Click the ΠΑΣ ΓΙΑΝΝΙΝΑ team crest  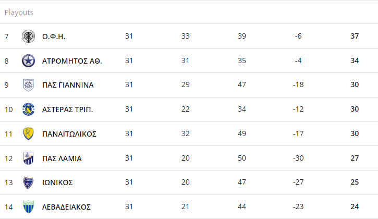[x=28, y=85]
